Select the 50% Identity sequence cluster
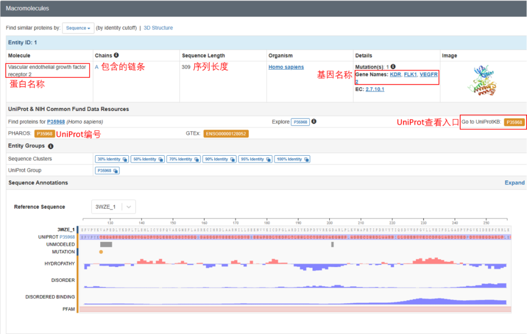The width and height of the screenshot is (527, 334). point(147,159)
